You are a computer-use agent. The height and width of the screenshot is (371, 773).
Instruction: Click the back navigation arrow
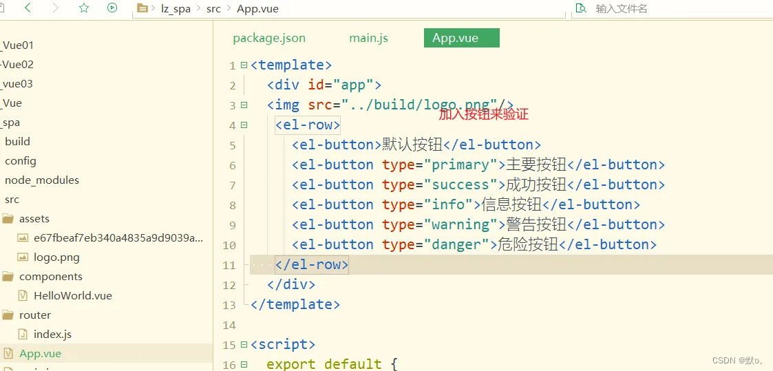point(28,8)
